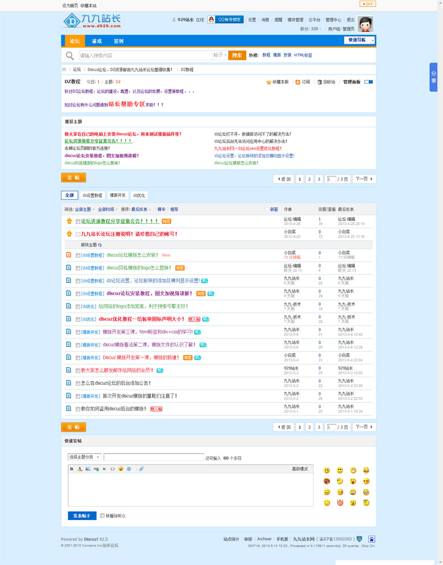The height and width of the screenshot is (565, 443).
Task: Open the 选择主题分类 dropdown
Action: (85, 457)
